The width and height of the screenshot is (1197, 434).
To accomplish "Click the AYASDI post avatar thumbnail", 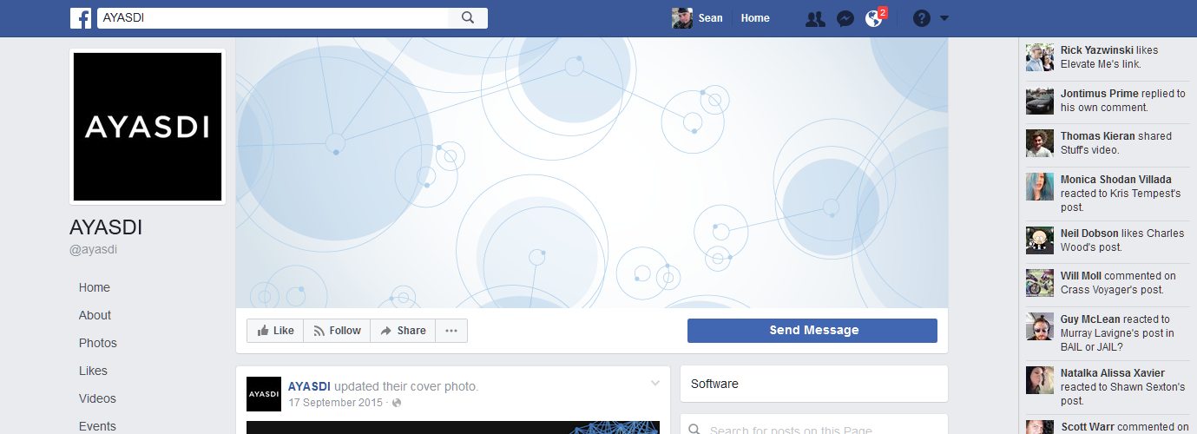I will click(x=264, y=394).
